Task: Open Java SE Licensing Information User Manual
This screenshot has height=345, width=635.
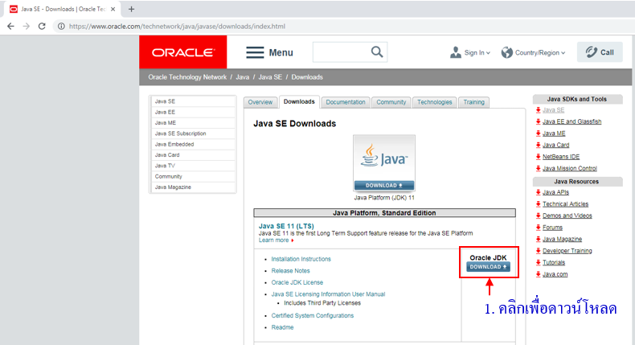Action: click(328, 294)
